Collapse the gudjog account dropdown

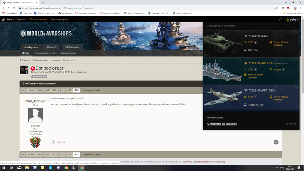click(x=293, y=19)
